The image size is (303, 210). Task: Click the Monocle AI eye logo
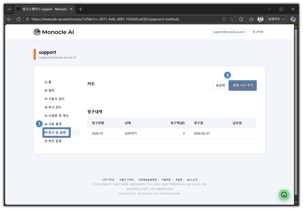37,32
